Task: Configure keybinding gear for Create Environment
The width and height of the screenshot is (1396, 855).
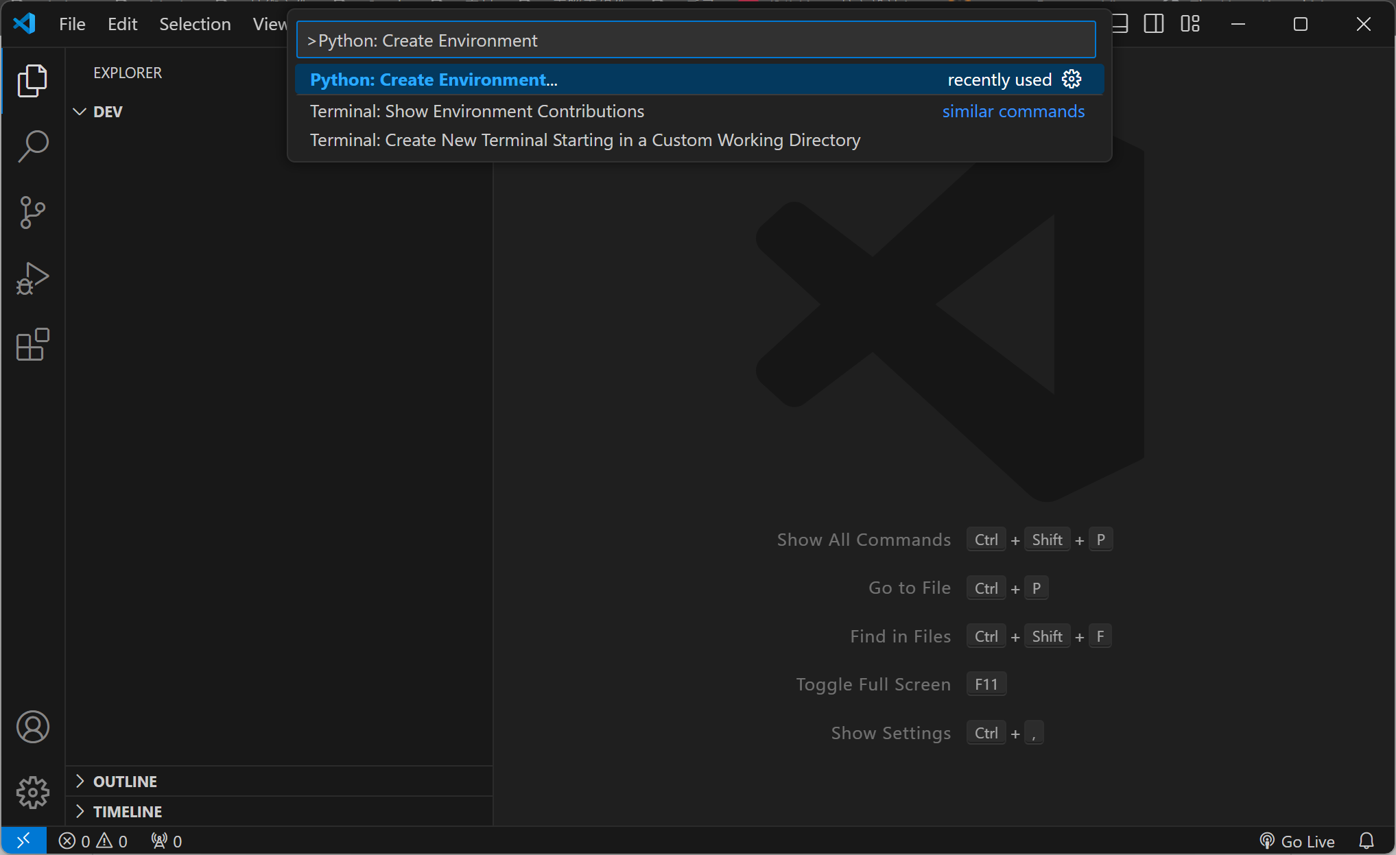Action: 1072,80
